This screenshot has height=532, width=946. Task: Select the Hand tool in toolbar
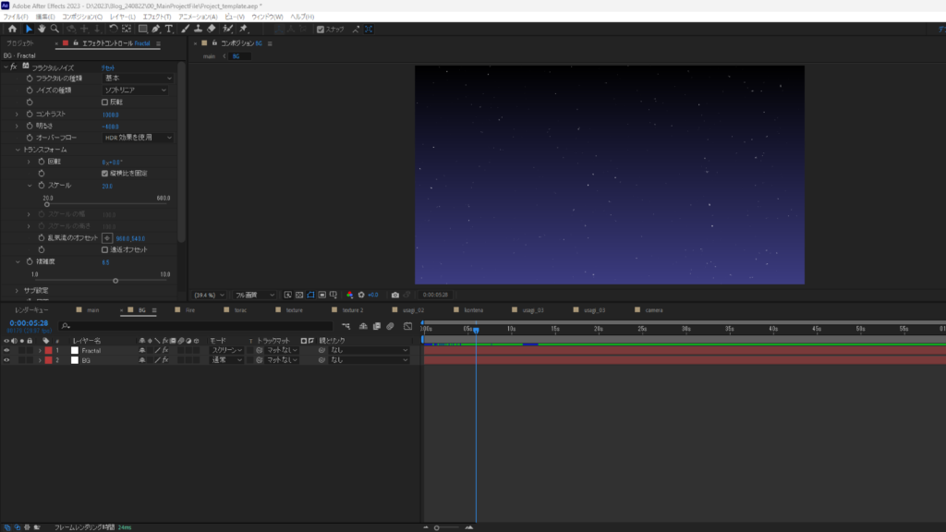coord(42,30)
